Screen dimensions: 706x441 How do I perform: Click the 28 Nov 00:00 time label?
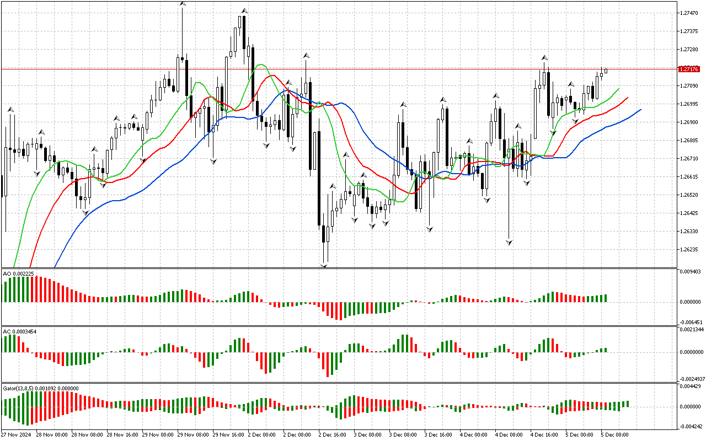tap(52, 435)
